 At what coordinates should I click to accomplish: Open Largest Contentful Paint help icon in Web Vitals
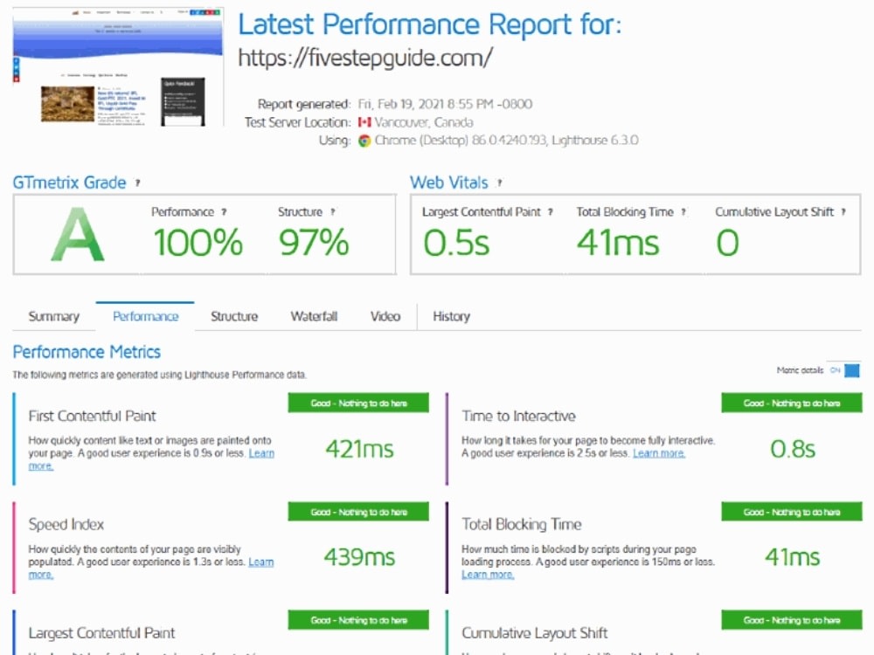click(x=550, y=212)
